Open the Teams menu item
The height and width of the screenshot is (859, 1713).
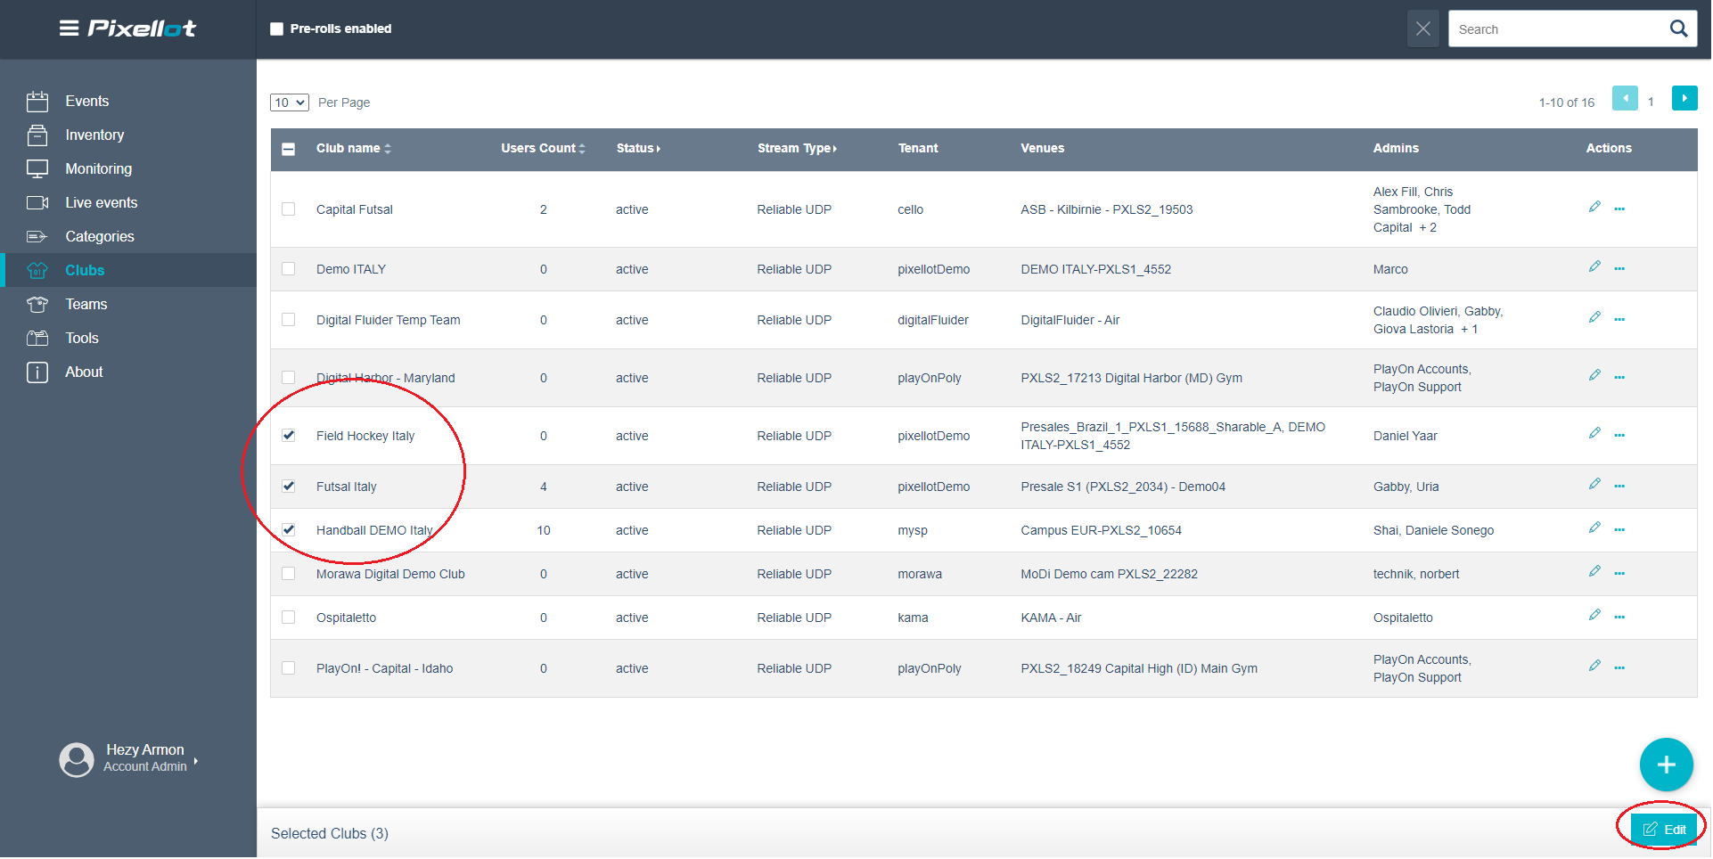coord(86,305)
